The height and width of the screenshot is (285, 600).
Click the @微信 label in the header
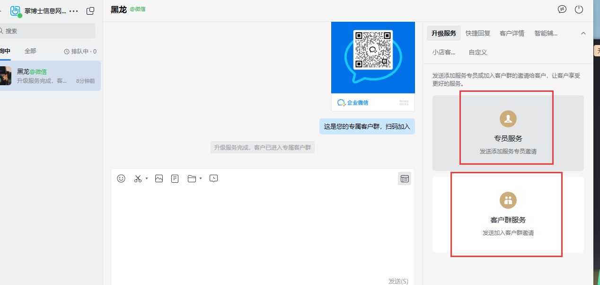(138, 9)
